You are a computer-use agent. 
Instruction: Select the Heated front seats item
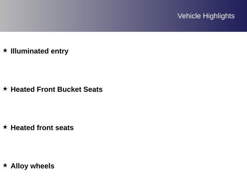[42, 128]
